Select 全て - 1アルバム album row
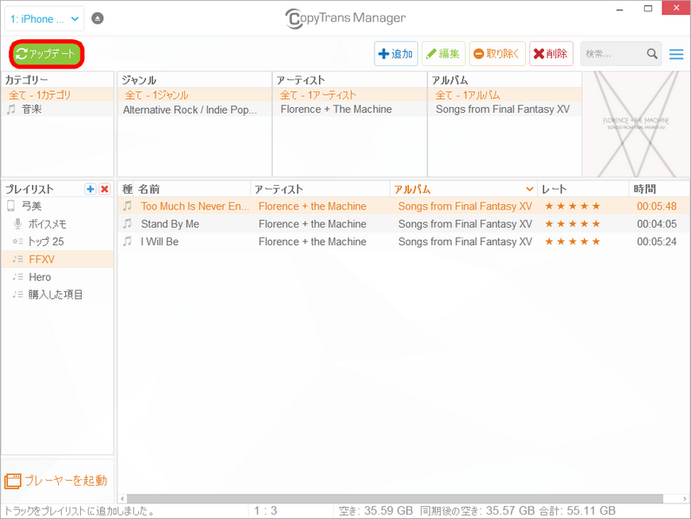 point(505,95)
